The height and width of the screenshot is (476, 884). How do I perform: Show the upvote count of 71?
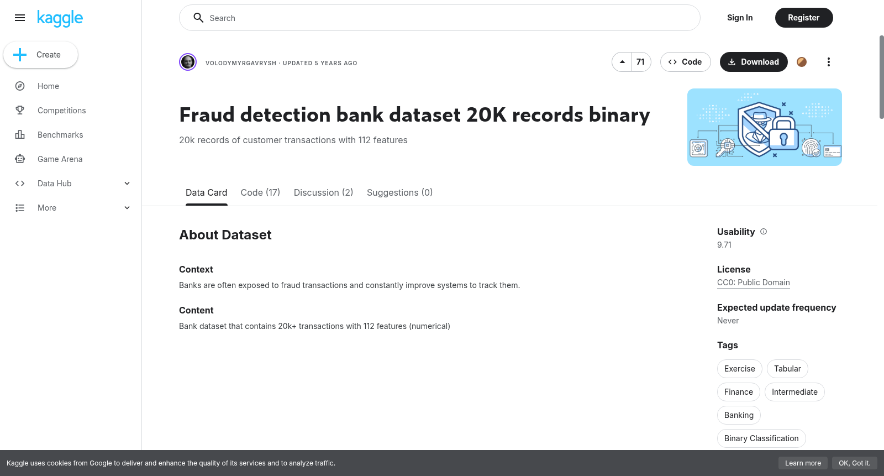[641, 62]
